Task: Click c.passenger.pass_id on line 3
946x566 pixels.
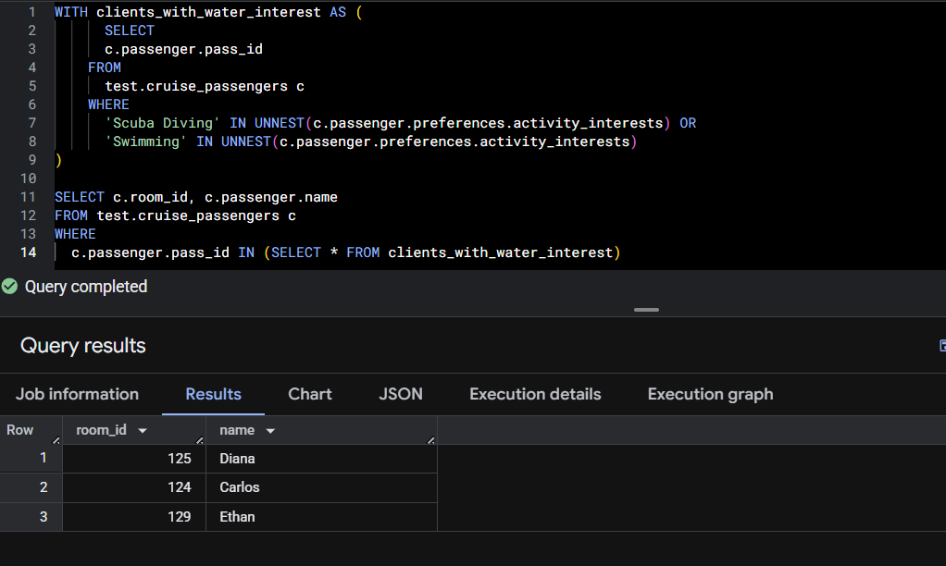Action: point(183,49)
